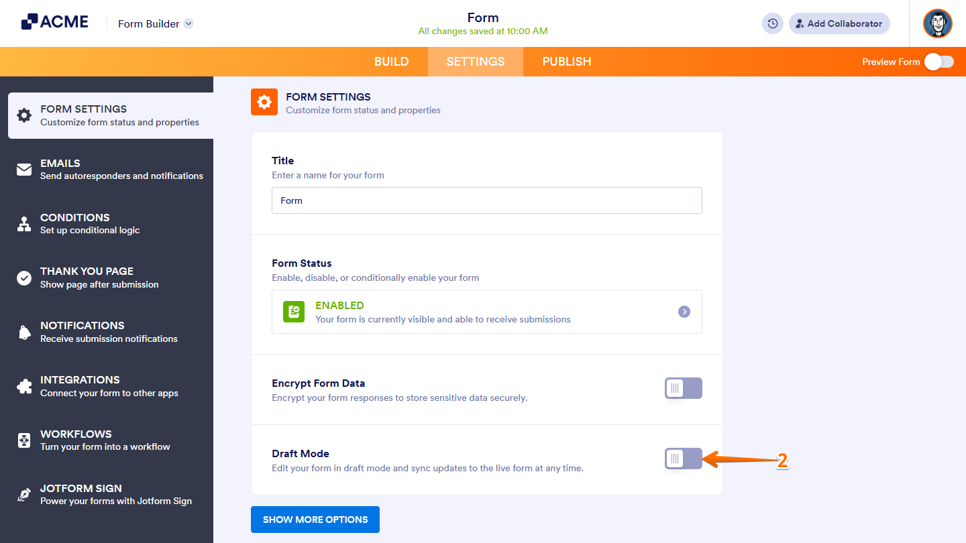The image size is (966, 543).
Task: Click the Thank You Page checkmark icon
Action: tap(24, 277)
